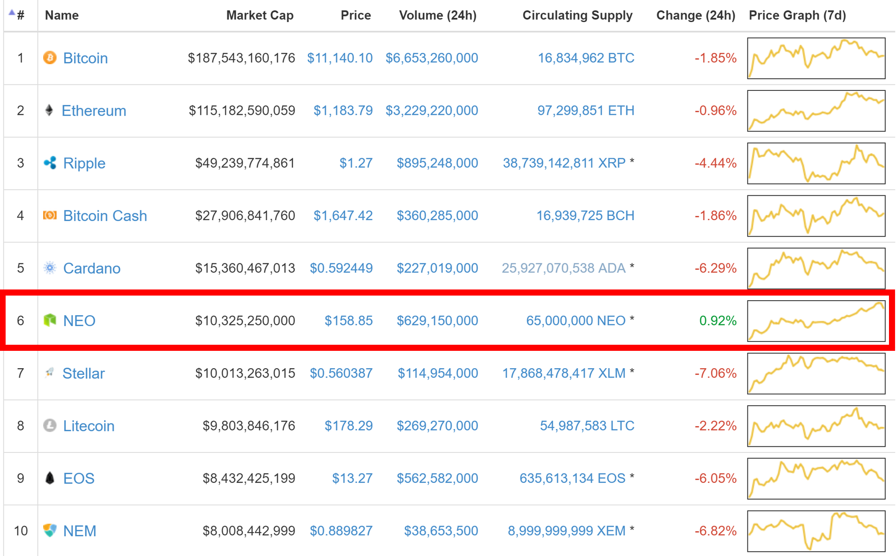Open NEO 7-day price graph thumbnail
Image resolution: width=896 pixels, height=556 pixels.
pos(816,321)
